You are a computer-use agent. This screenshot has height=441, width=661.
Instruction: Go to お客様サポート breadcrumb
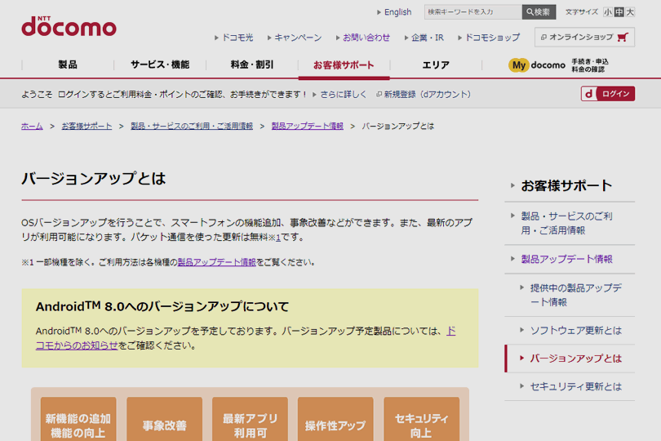(x=87, y=126)
